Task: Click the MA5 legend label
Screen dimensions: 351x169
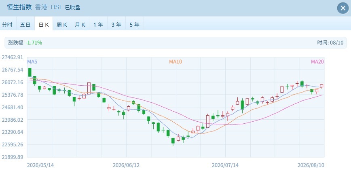Action: pyautogui.click(x=32, y=61)
